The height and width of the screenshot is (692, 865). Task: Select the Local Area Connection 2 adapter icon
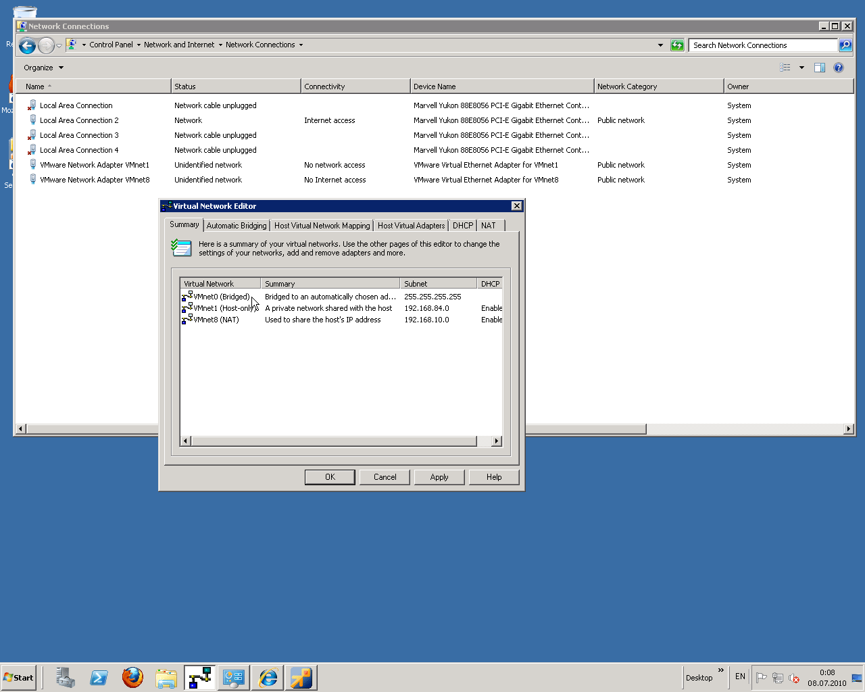coord(32,120)
